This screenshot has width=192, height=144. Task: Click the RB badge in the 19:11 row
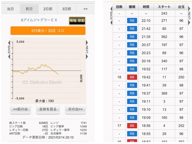132,102
